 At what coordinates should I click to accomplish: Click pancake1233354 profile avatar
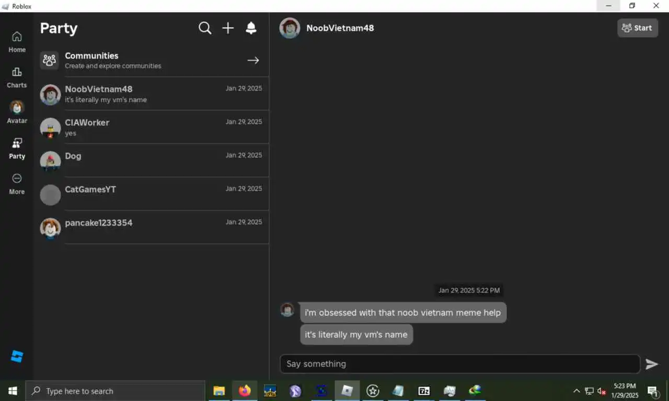coord(50,228)
